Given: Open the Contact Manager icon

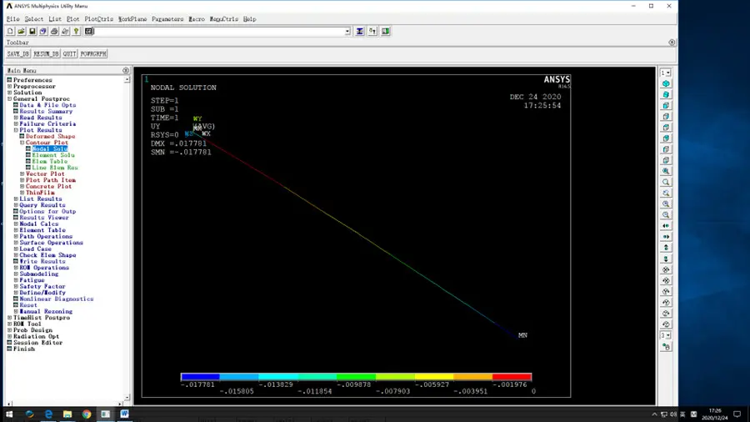Looking at the screenshot, I should pos(386,31).
